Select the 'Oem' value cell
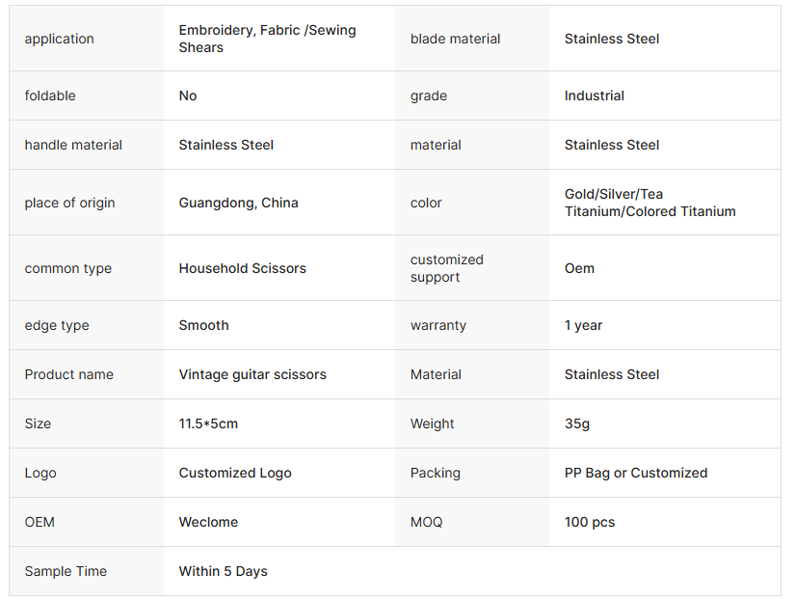Screen dimensions: 795x601 click(579, 268)
